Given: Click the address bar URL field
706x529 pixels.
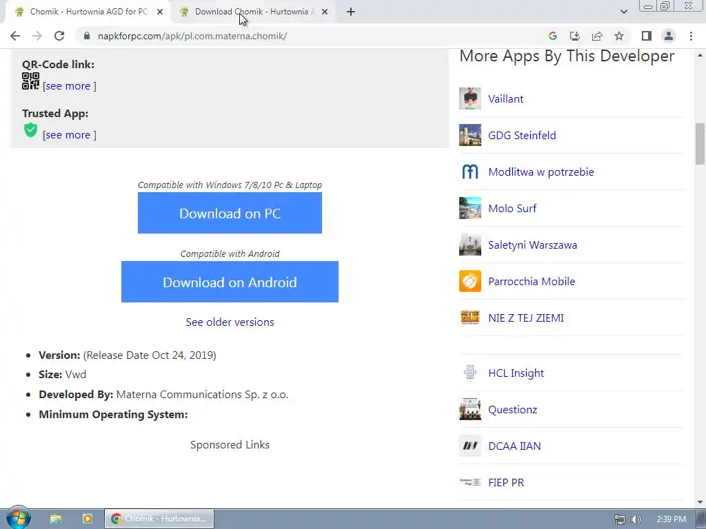Looking at the screenshot, I should click(x=311, y=36).
